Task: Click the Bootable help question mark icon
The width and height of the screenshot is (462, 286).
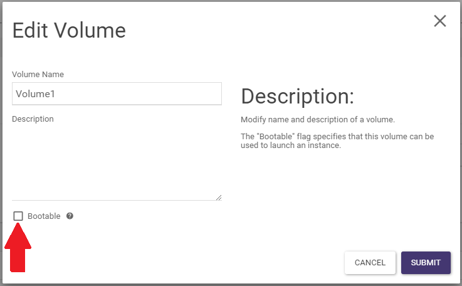Action: pos(70,216)
